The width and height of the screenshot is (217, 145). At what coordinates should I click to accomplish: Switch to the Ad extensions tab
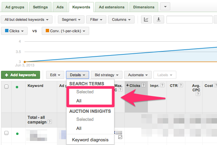coord(112,7)
